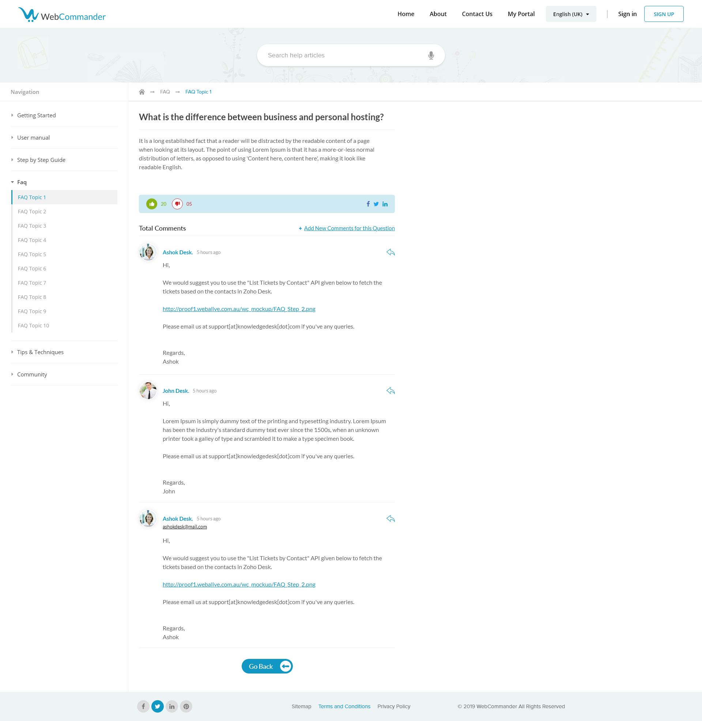This screenshot has height=721, width=702.
Task: Open Pinterest icon in footer
Action: click(x=186, y=706)
